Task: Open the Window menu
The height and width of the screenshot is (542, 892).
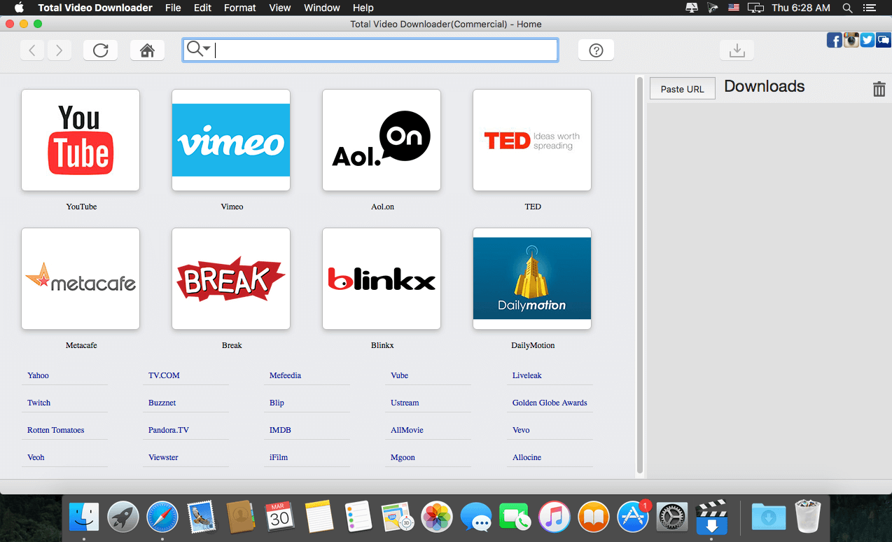Action: coord(321,8)
